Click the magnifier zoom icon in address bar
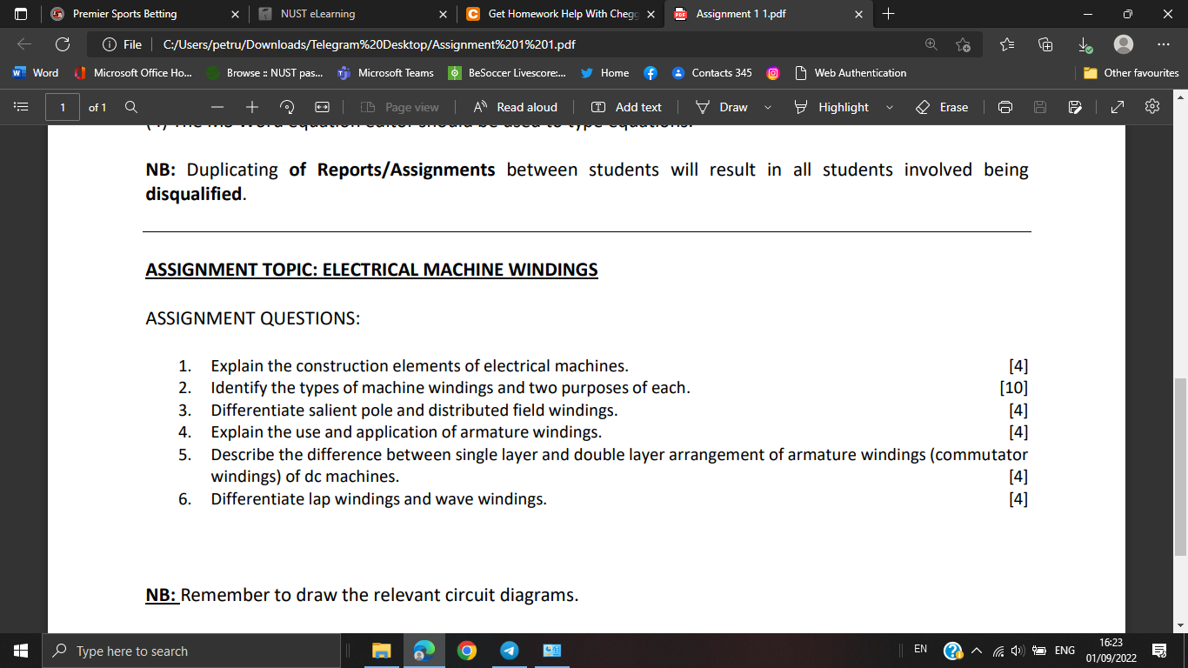 pyautogui.click(x=931, y=44)
